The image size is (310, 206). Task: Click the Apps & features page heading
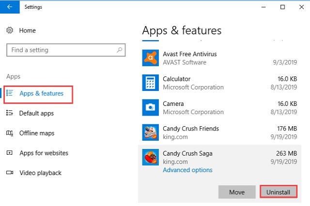tap(182, 30)
